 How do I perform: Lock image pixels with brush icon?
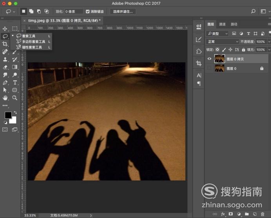224,50
